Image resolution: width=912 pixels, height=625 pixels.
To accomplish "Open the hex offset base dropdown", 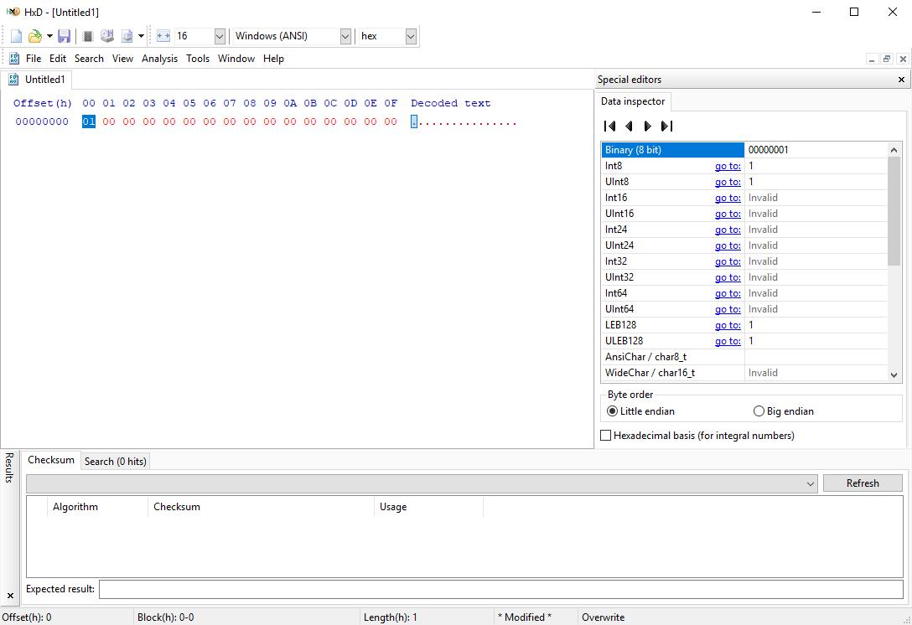I will (410, 36).
